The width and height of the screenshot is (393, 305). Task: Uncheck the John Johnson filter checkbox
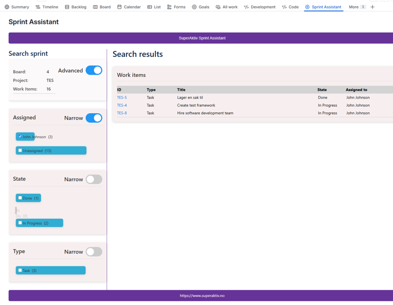[20, 137]
